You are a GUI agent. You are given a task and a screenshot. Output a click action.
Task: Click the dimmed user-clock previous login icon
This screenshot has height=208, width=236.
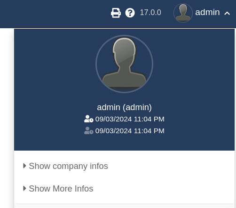click(x=89, y=131)
